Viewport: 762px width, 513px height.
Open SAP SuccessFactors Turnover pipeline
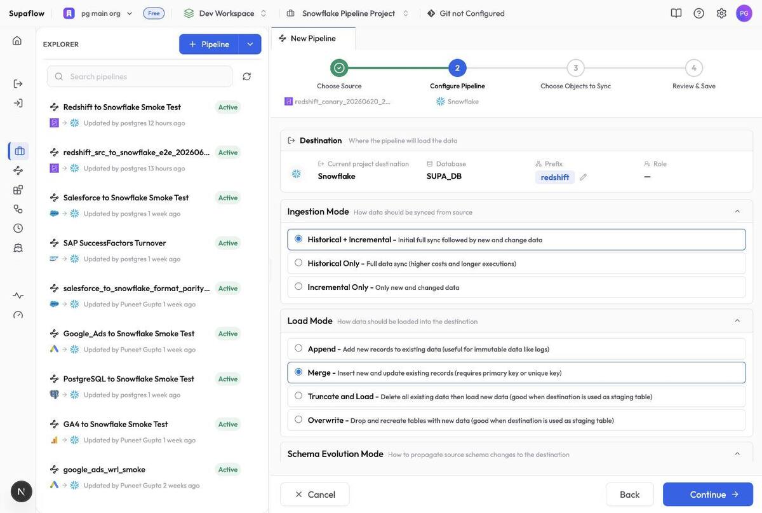tap(114, 243)
